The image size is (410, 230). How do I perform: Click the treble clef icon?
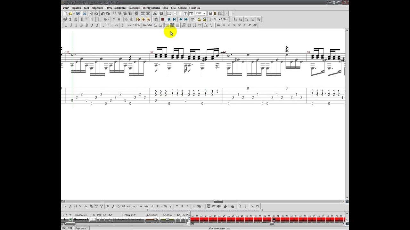pos(70,19)
